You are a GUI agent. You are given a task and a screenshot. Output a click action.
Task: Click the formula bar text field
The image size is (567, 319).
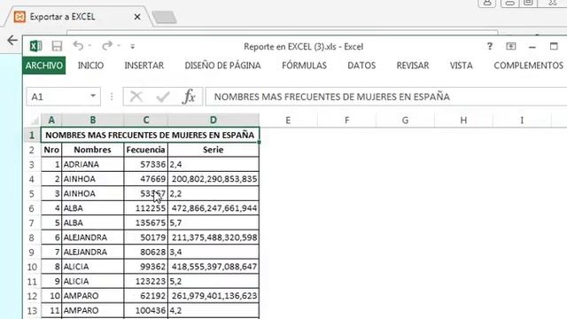[x=386, y=97]
